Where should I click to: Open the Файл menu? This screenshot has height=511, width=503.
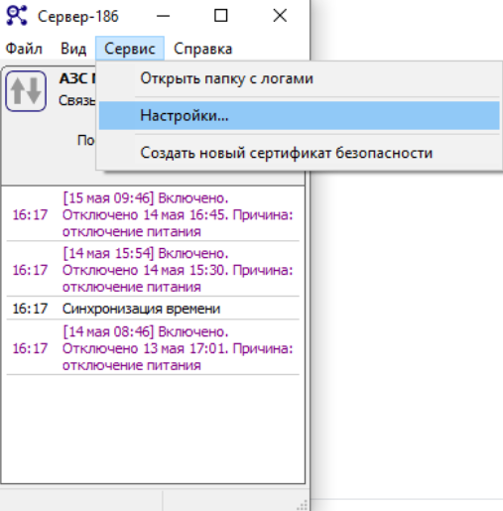pyautogui.click(x=24, y=49)
